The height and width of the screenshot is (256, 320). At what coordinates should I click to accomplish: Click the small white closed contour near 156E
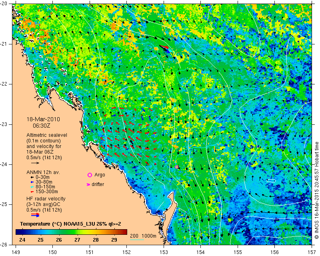coord(271,181)
